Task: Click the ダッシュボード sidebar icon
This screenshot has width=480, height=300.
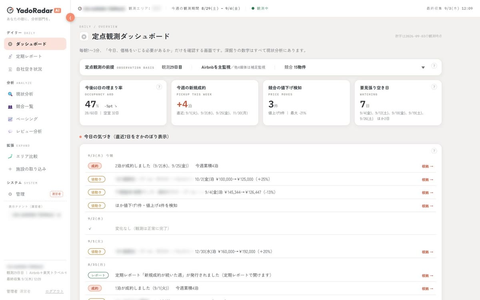Action: (x=10, y=44)
